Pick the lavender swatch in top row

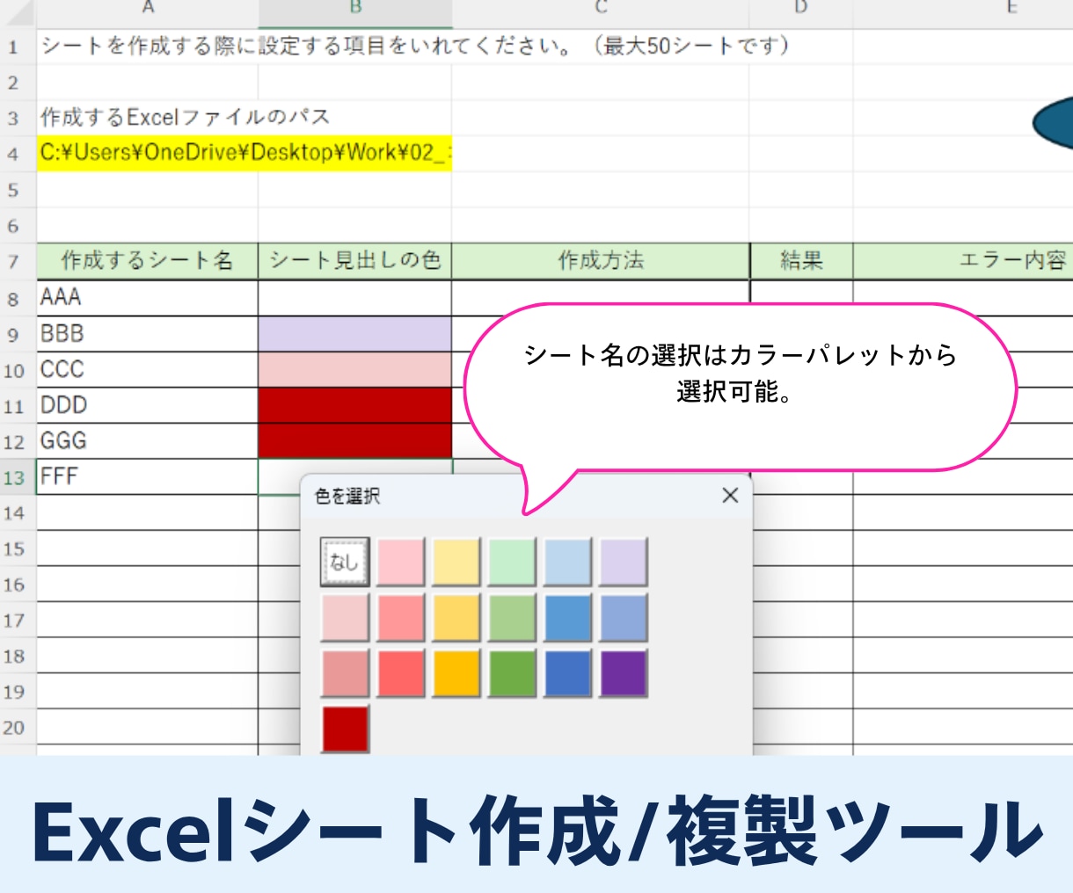[624, 562]
